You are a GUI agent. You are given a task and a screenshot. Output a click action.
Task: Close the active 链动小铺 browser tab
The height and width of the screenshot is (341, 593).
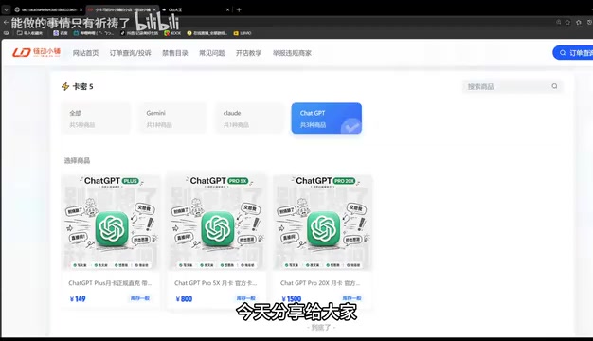pos(154,9)
